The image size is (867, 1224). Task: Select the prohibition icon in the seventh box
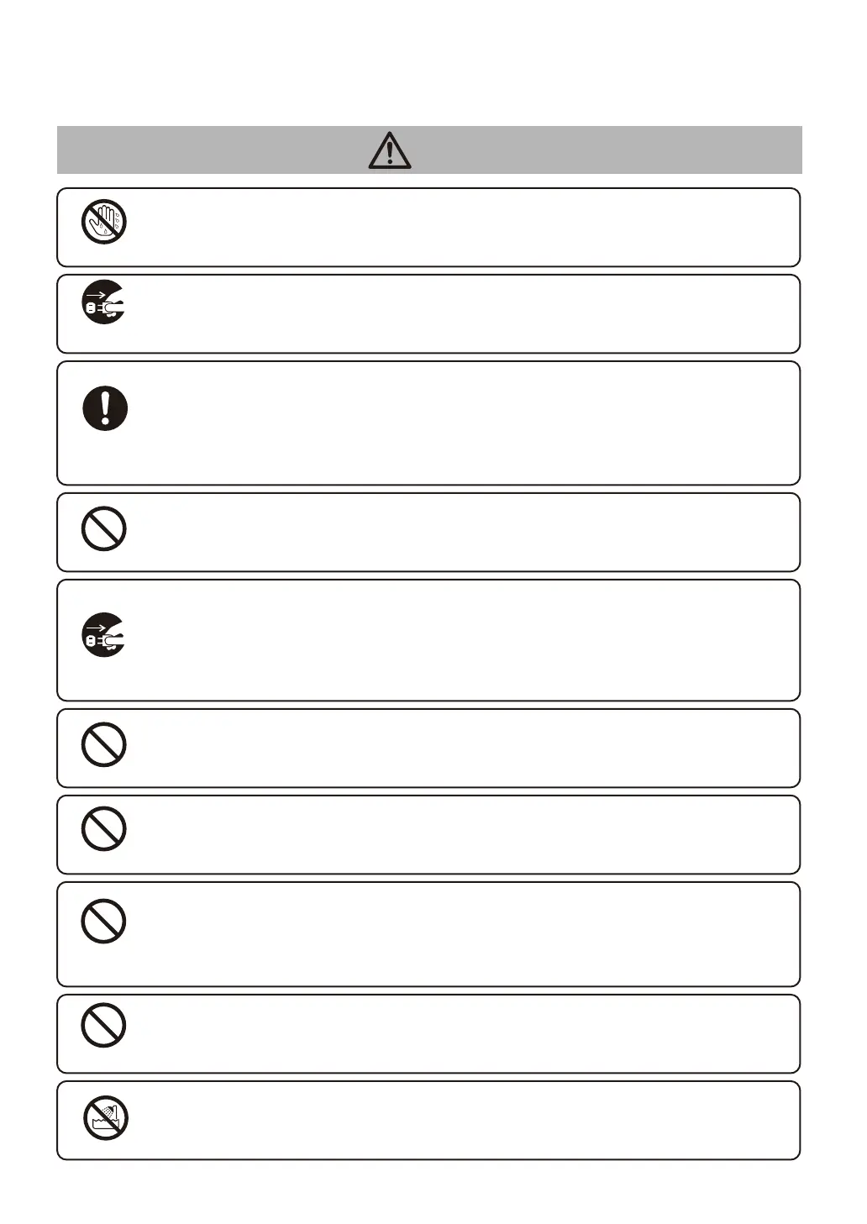point(104,828)
